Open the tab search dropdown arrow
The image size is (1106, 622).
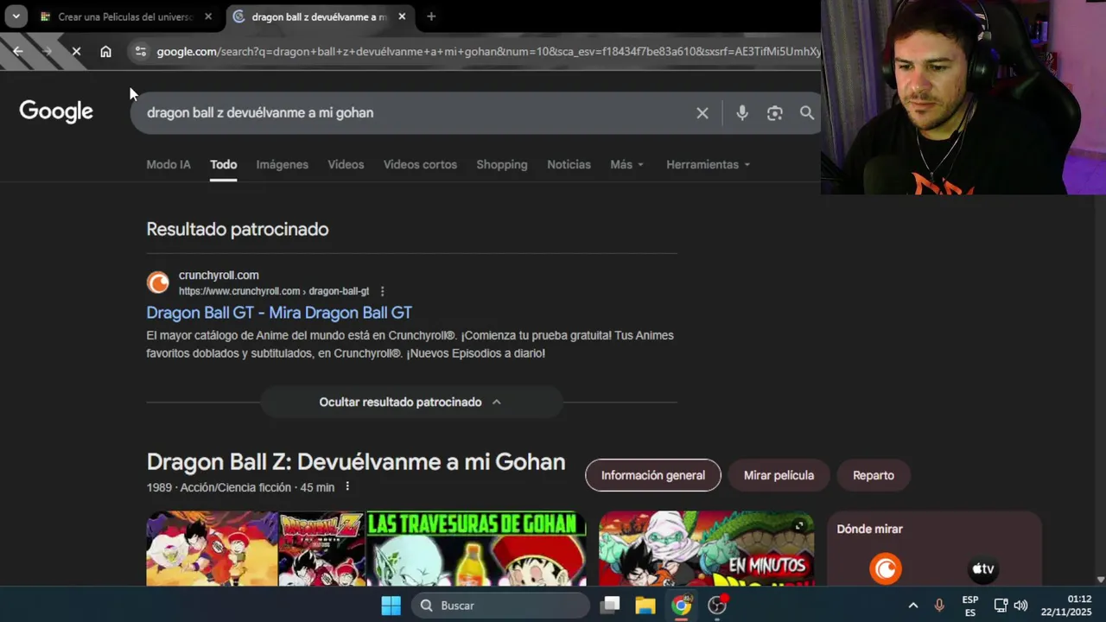pos(16,16)
